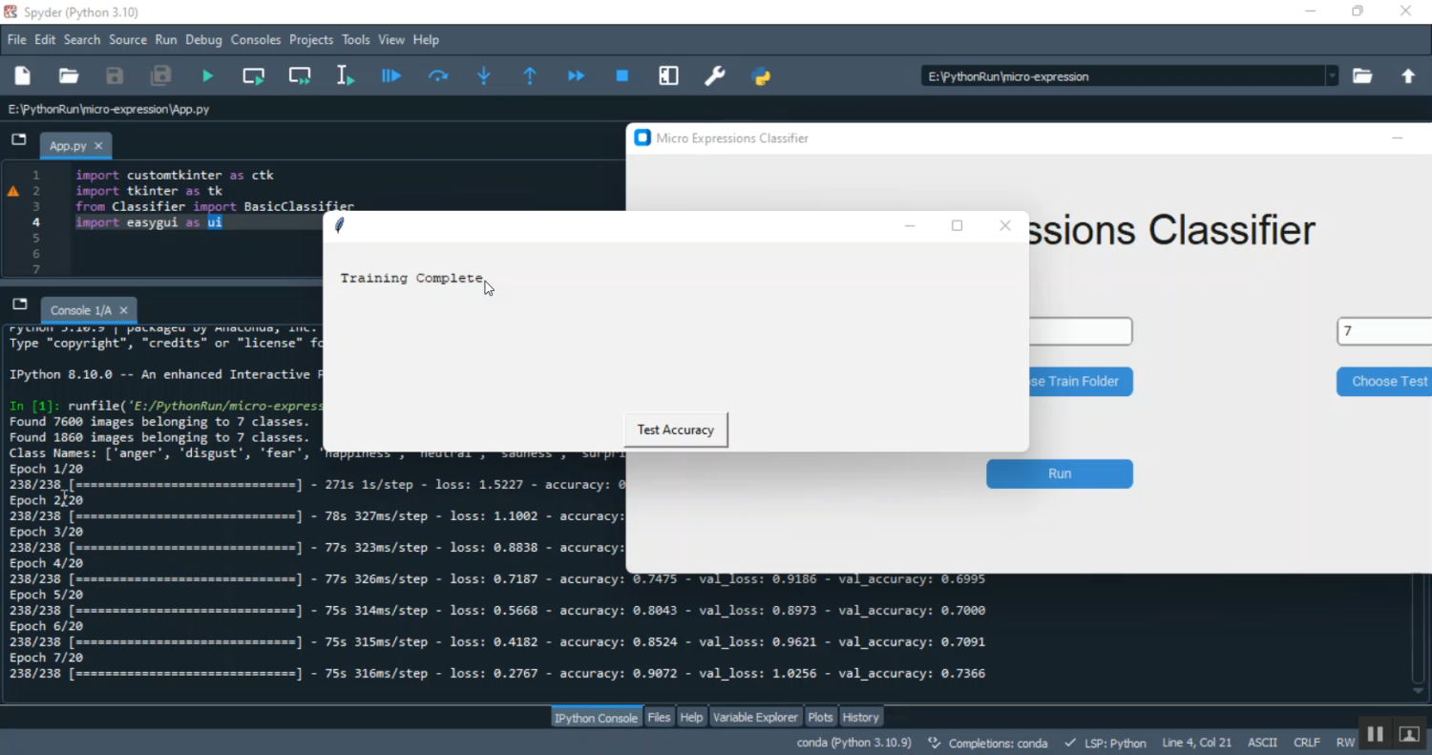The width and height of the screenshot is (1432, 755).
Task: Click the Debug file icon
Action: click(391, 76)
